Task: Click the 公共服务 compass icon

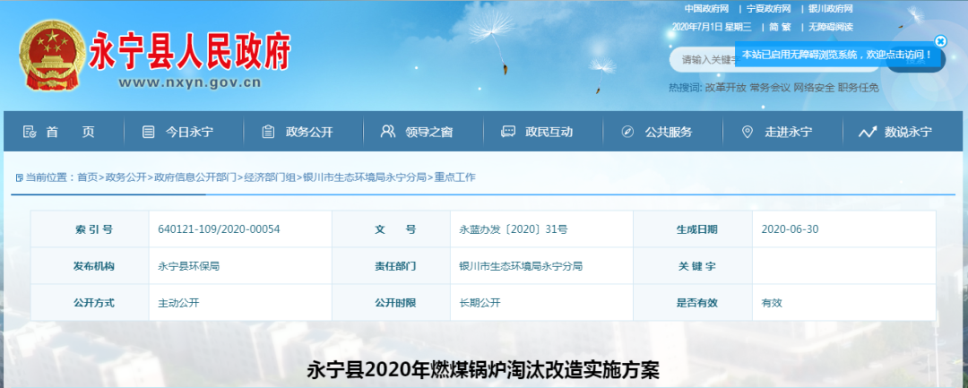Action: coord(627,132)
